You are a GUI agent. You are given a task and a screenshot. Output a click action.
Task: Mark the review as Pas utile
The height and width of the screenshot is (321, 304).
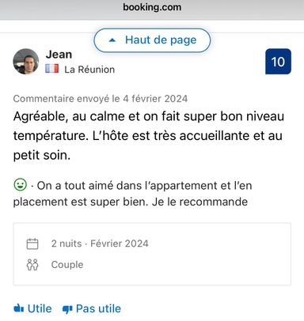pos(92,308)
